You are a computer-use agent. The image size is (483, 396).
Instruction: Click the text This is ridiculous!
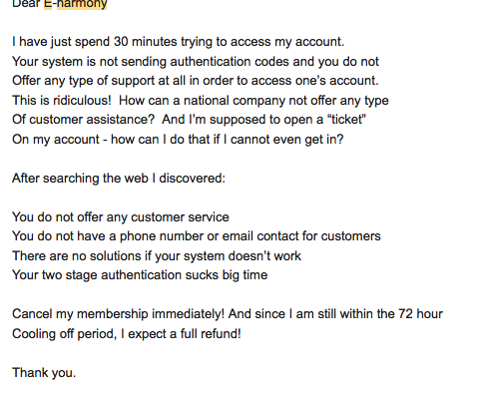point(62,100)
